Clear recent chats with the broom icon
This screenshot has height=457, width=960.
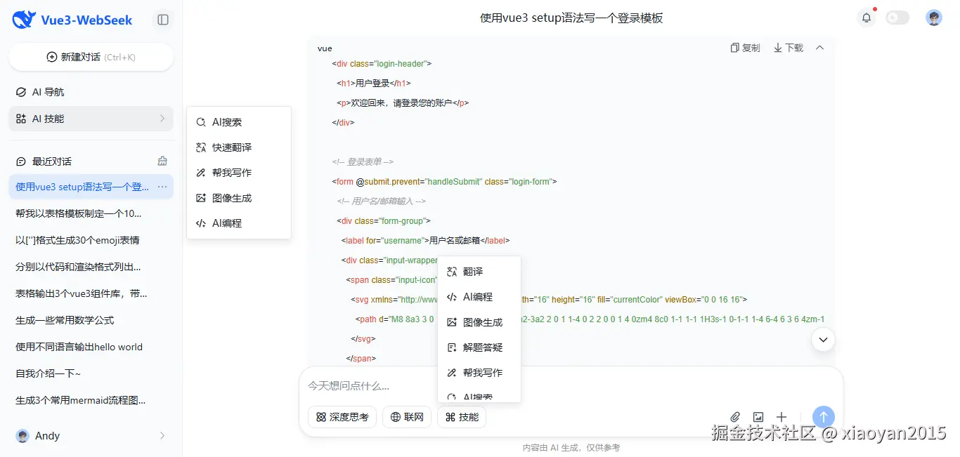tap(162, 161)
